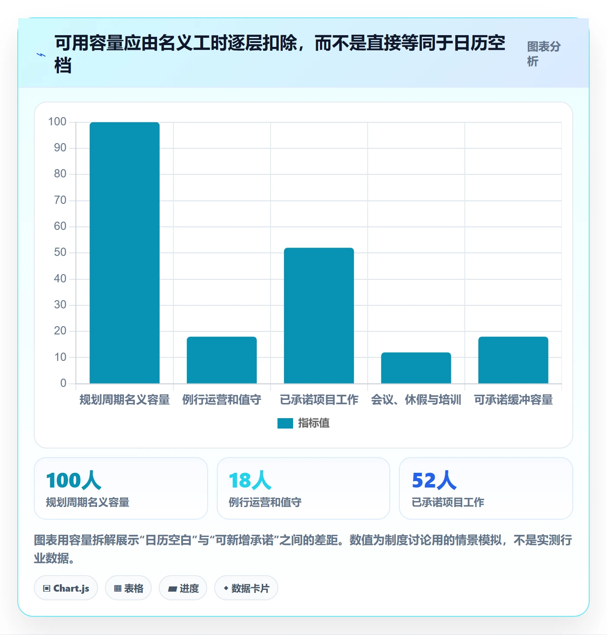607x635 pixels.
Task: Select the 会议、休假与培训 bar in the chart
Action: click(416, 368)
